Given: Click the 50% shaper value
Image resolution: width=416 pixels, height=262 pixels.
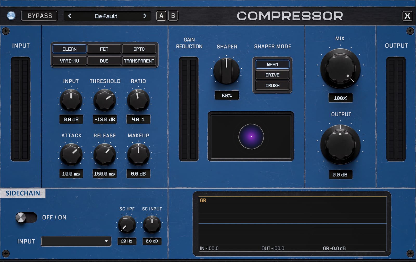Looking at the screenshot, I should tap(226, 95).
